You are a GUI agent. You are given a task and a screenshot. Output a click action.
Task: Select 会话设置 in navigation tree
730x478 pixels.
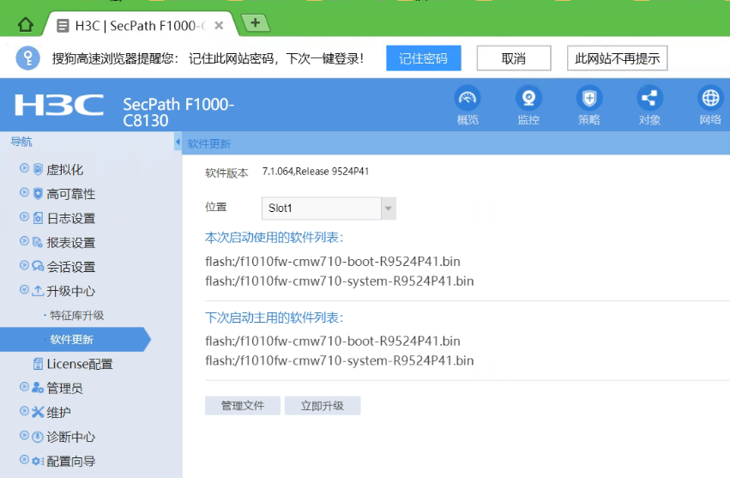click(x=70, y=267)
